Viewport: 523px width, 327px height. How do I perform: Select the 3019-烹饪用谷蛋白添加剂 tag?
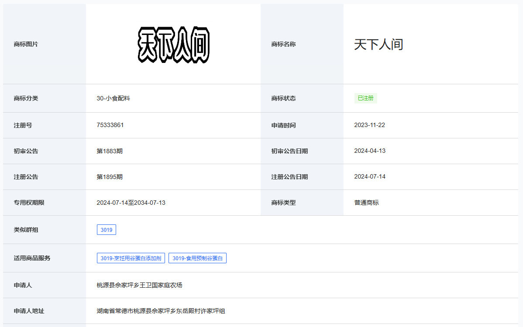(x=131, y=258)
